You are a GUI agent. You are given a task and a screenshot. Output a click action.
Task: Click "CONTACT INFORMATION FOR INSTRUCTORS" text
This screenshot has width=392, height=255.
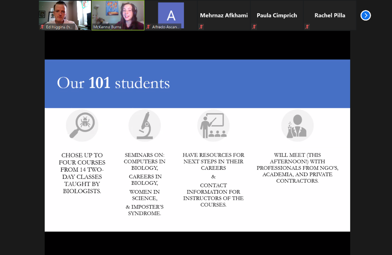coord(213,195)
